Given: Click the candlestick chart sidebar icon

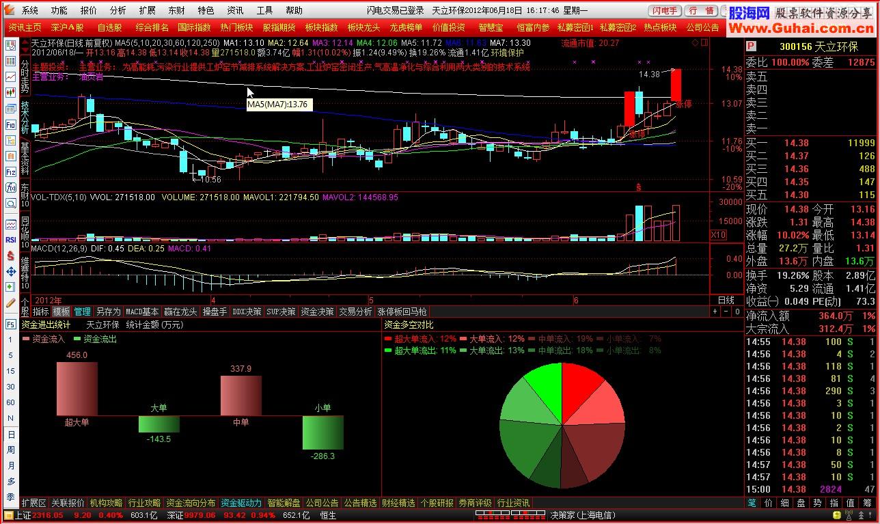Looking at the screenshot, I should [x=11, y=93].
